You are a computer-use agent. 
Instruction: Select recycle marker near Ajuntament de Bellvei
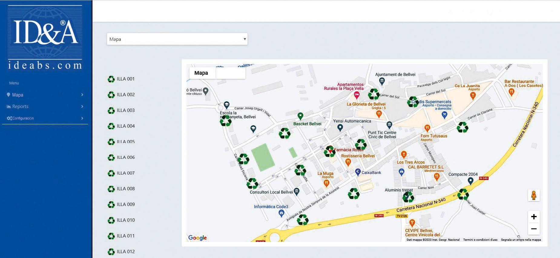(374, 94)
